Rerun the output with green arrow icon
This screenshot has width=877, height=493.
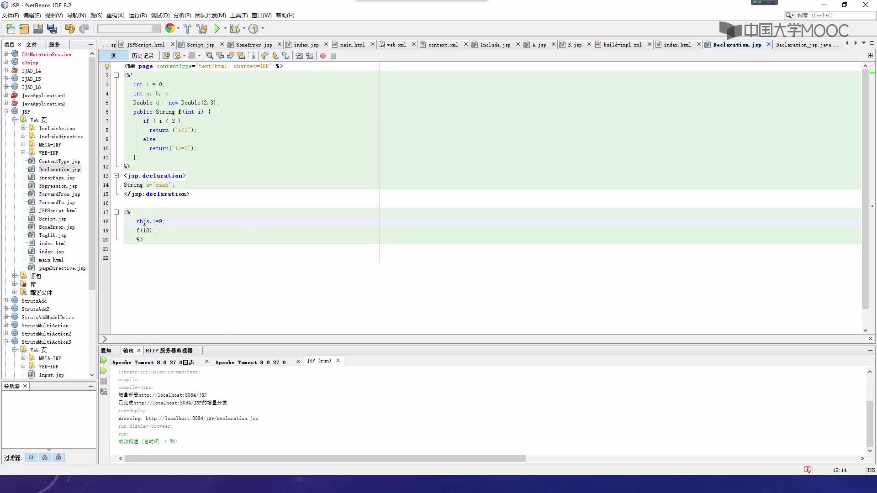click(x=104, y=361)
